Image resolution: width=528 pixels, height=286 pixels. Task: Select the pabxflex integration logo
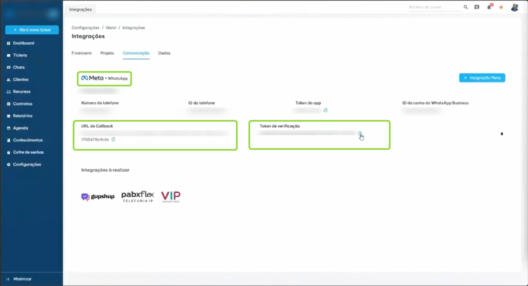click(138, 196)
